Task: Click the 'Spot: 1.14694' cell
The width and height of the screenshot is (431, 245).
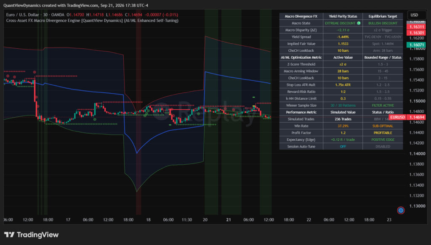Action: (x=383, y=44)
